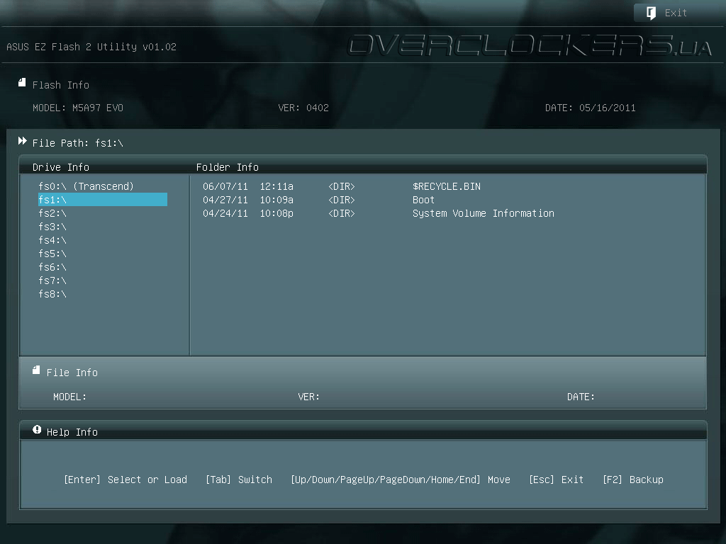
Task: Click the [Tab] Switch hint
Action: (239, 480)
